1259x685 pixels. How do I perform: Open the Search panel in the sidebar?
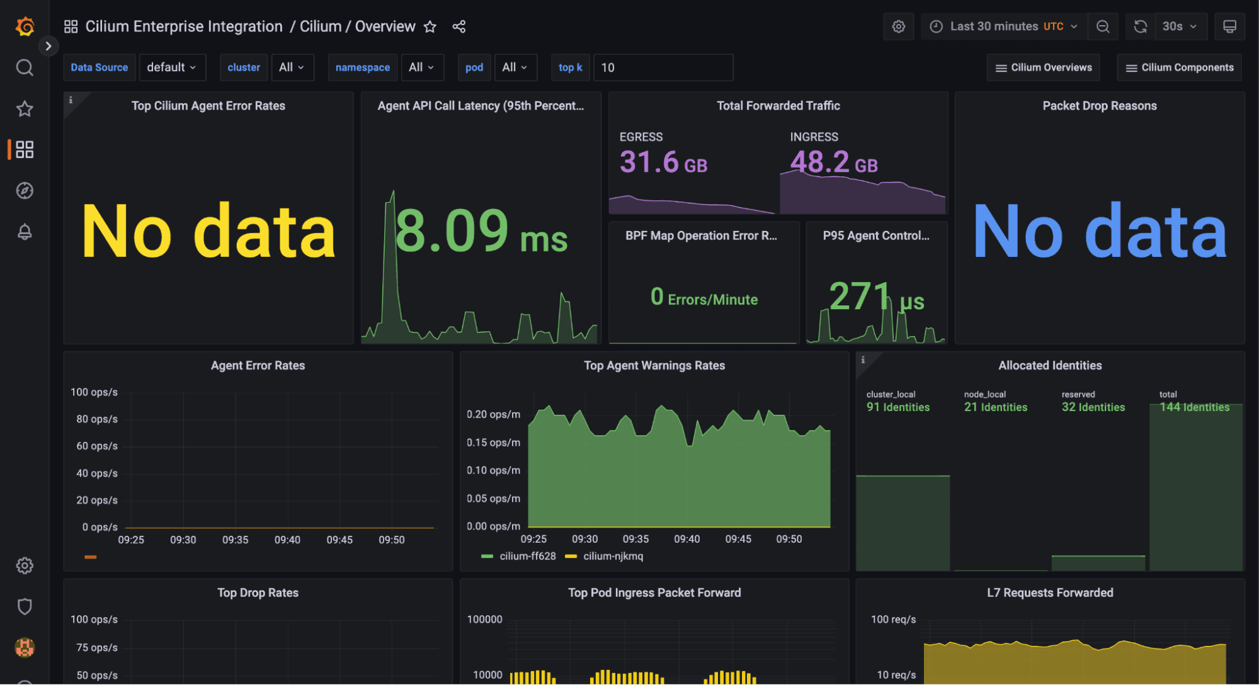pyautogui.click(x=24, y=67)
